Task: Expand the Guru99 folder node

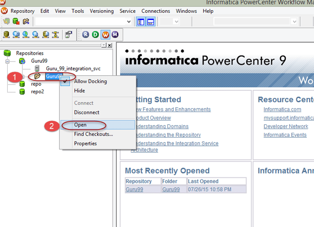Action: pos(23,77)
